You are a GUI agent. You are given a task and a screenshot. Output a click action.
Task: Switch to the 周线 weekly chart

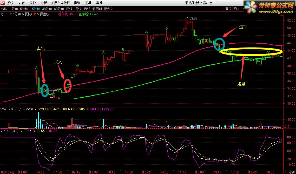click(x=78, y=9)
